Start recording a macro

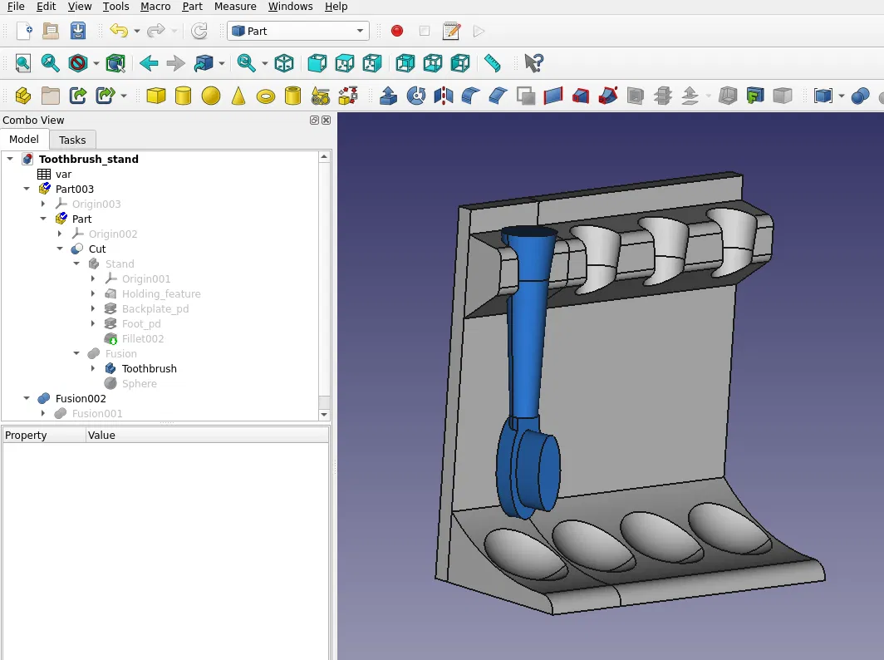pyautogui.click(x=397, y=31)
